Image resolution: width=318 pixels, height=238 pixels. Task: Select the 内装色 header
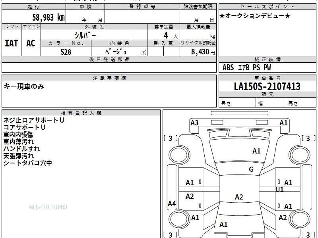[119, 43]
